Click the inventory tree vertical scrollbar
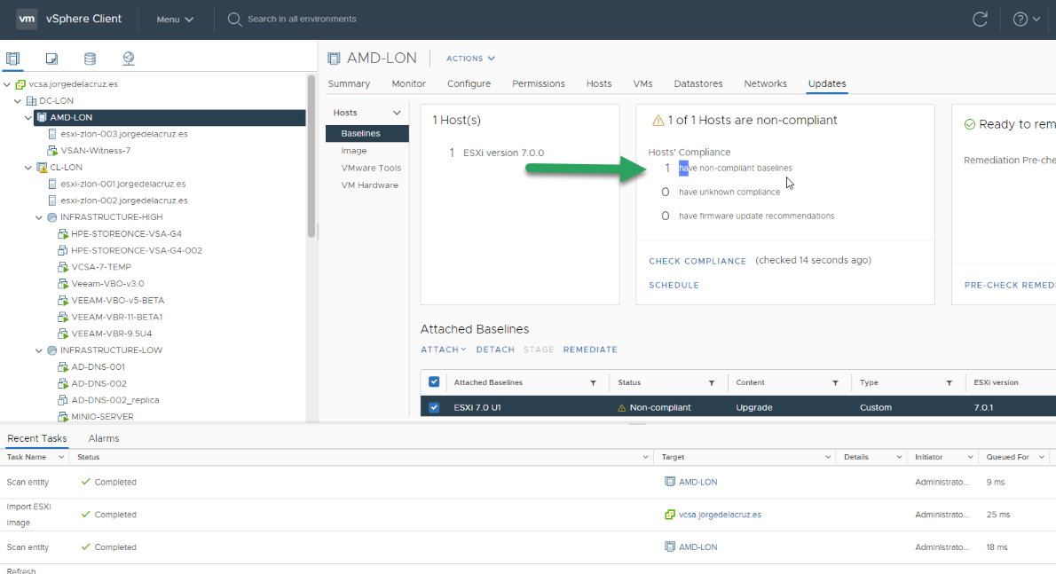The width and height of the screenshot is (1056, 574). point(311,156)
